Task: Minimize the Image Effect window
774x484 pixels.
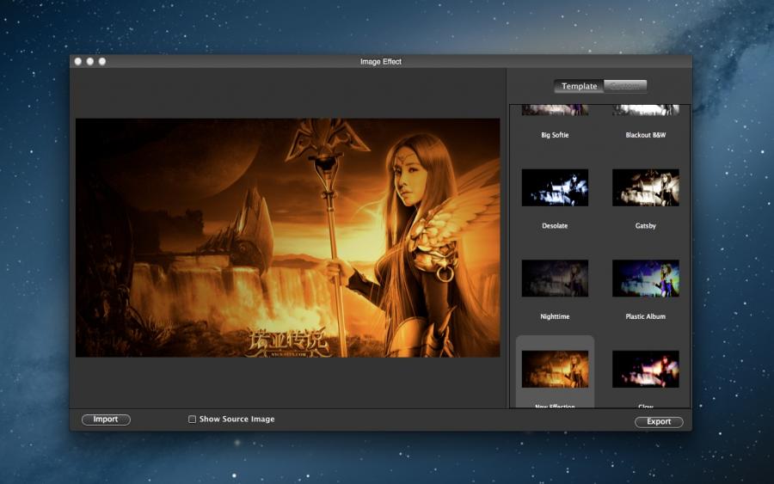Action: (89, 61)
